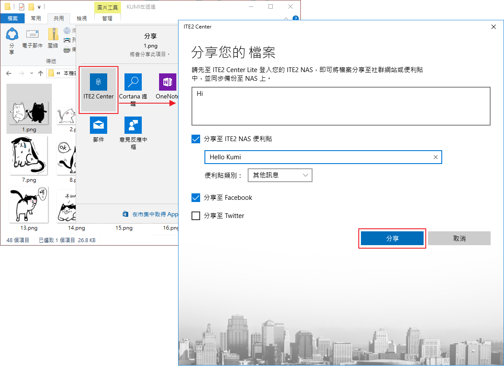Screen dimensions: 504x366
Task: Click the 已選取 1 個項目 status text
Action: tap(57, 240)
